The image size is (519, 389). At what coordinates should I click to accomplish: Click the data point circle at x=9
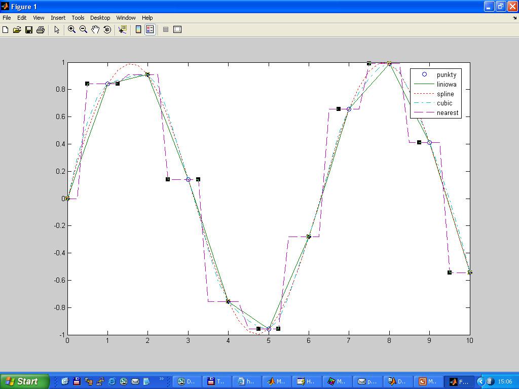429,142
